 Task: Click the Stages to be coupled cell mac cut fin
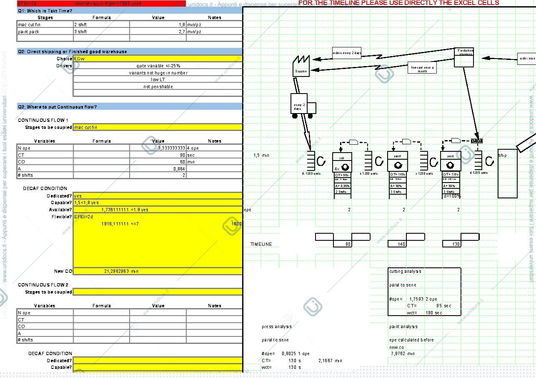point(158,127)
